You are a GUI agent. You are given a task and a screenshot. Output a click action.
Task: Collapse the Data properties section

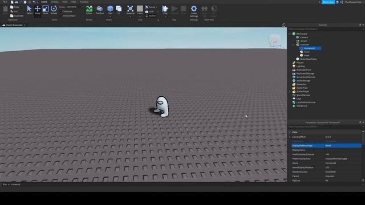point(290,132)
